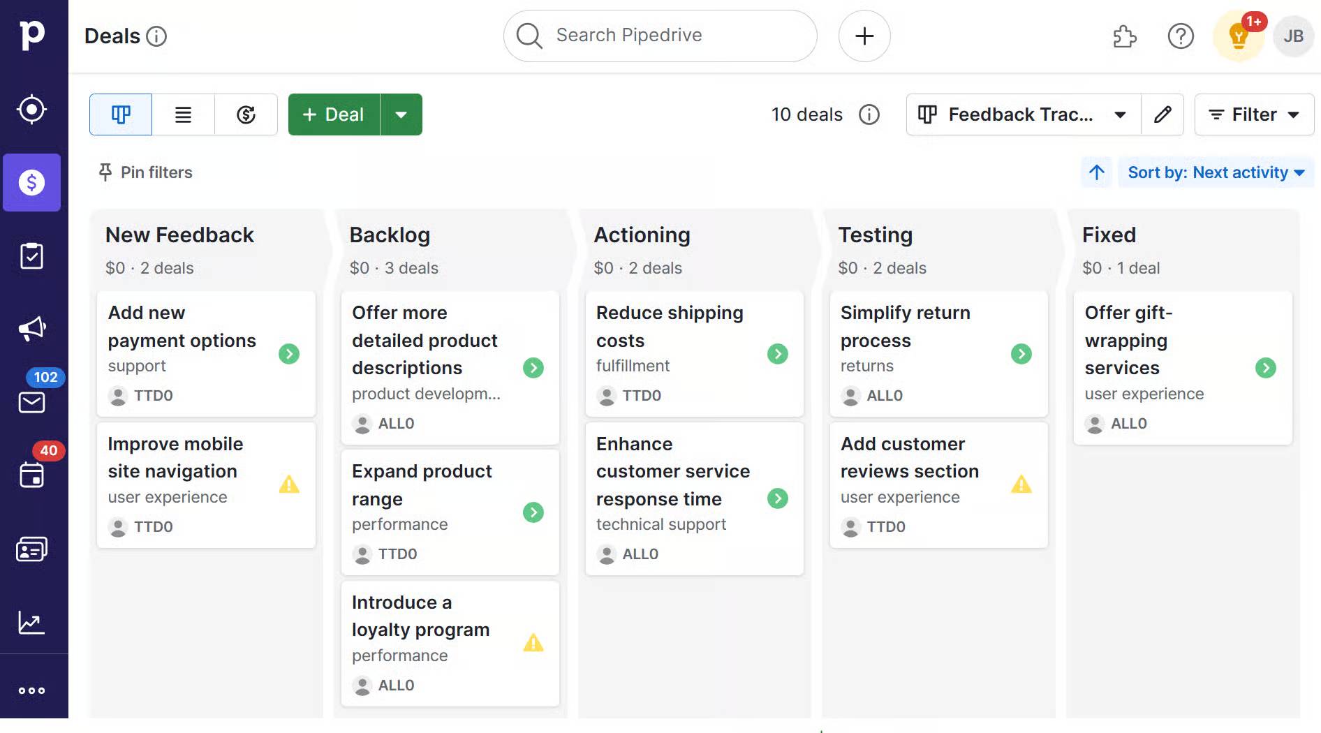
Task: Open the Filter dropdown
Action: (1254, 114)
